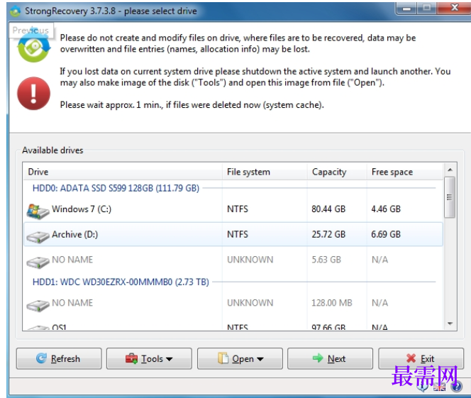Click the red X icon on Exit

click(411, 358)
